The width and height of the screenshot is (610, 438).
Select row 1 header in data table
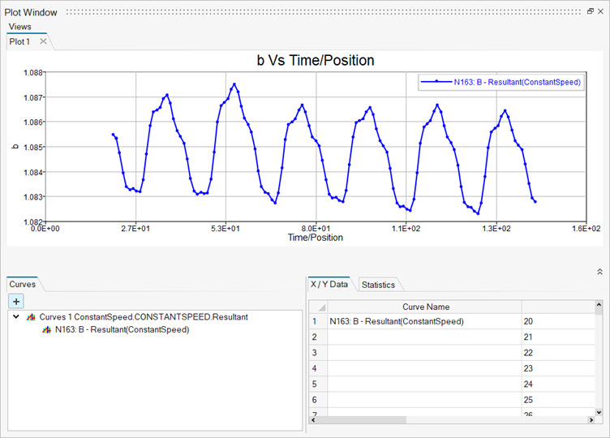tap(317, 321)
